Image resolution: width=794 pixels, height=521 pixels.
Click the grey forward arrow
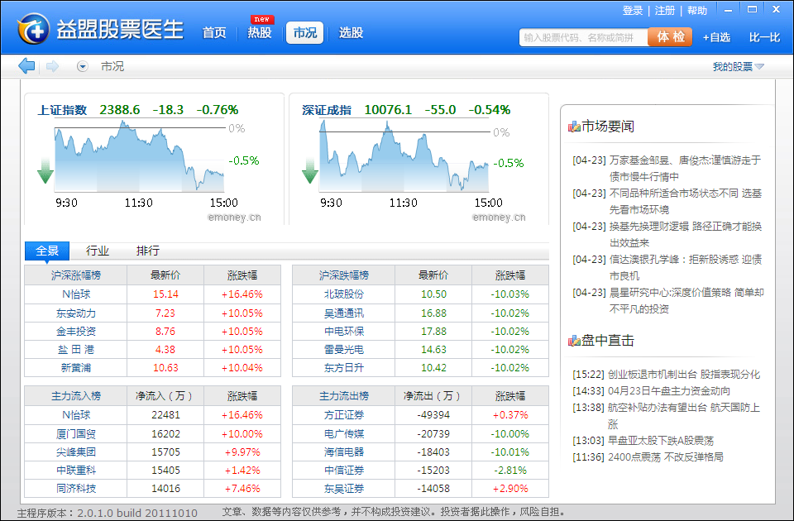pos(53,66)
